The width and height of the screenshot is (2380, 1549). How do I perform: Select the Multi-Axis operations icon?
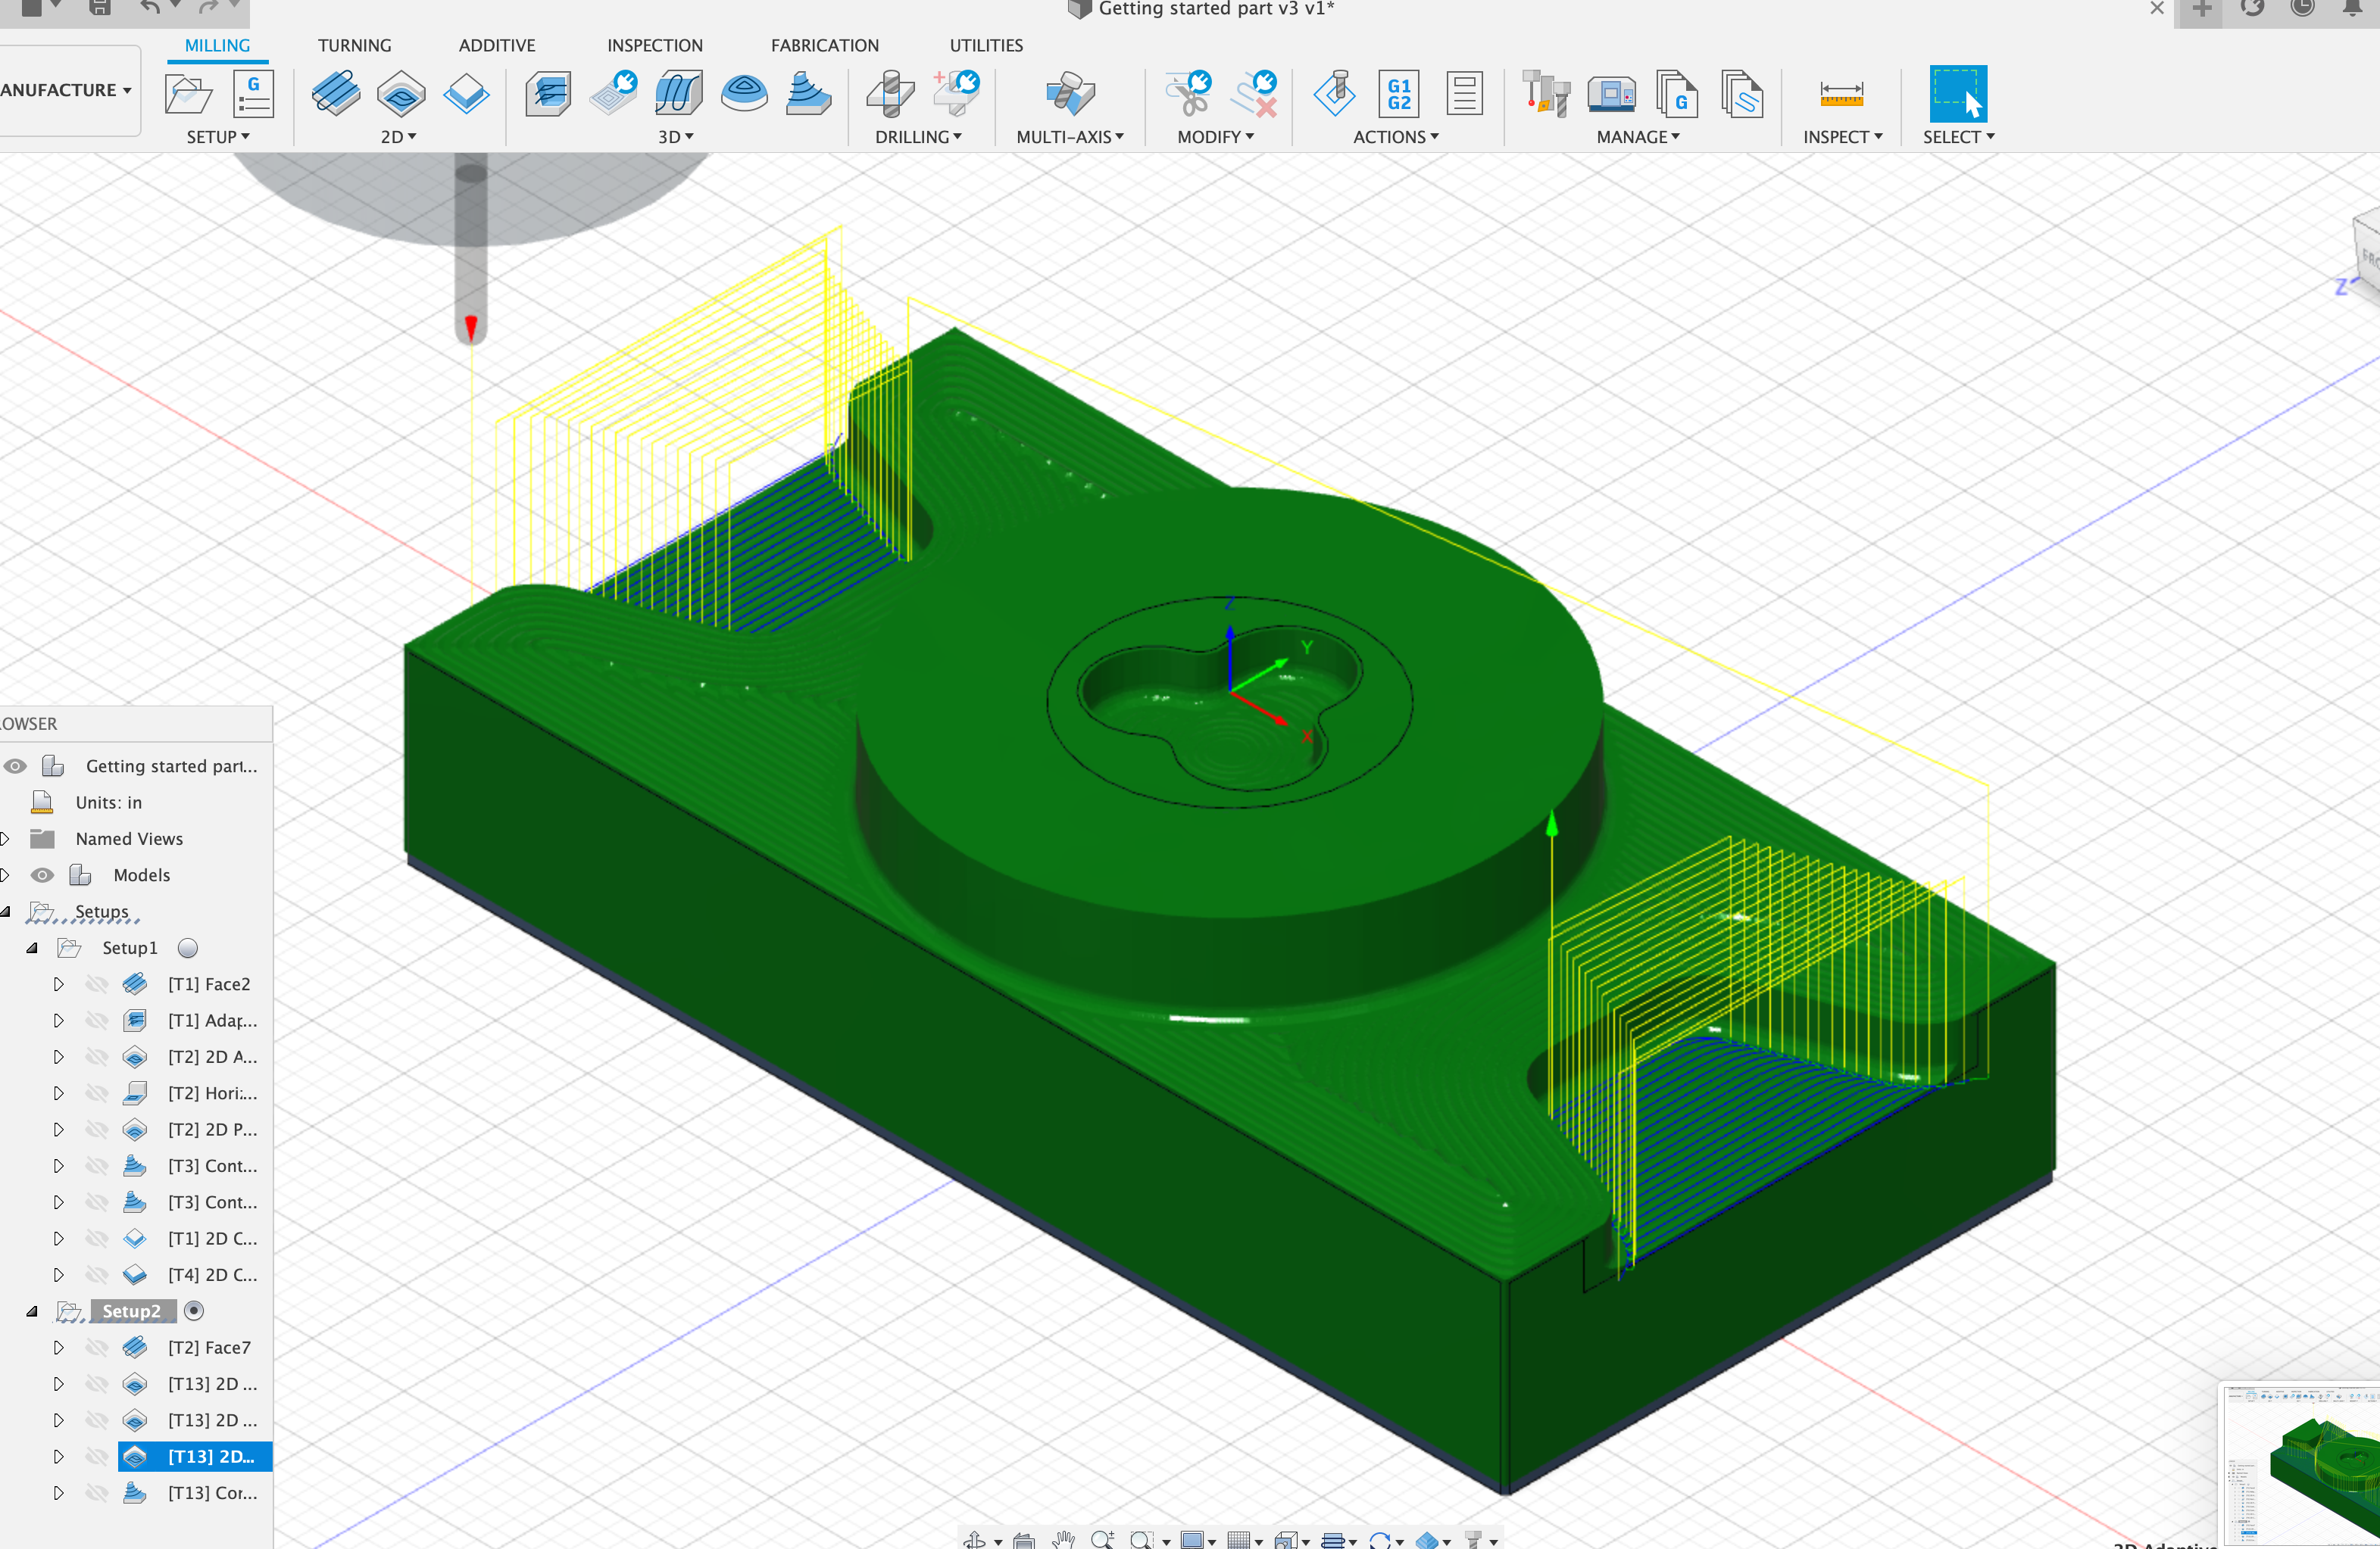tap(1070, 95)
